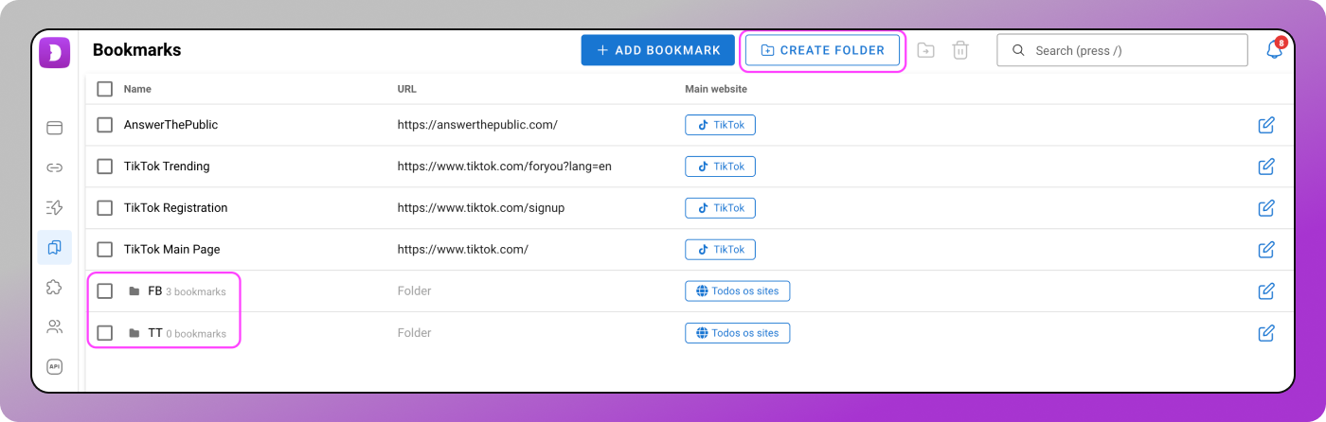1326x422 pixels.
Task: Edit the TikTok Main Page bookmark
Action: pyautogui.click(x=1266, y=250)
